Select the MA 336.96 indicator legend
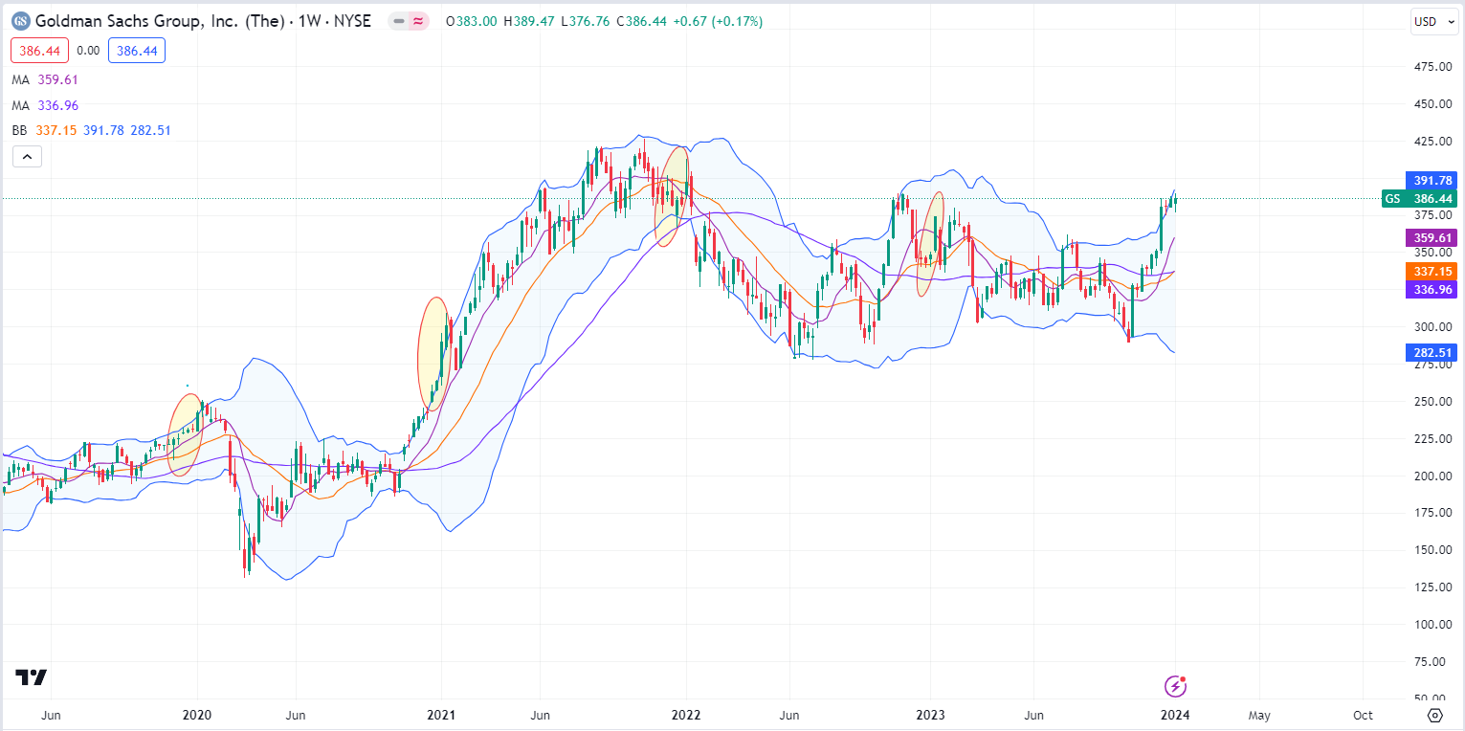 [44, 105]
